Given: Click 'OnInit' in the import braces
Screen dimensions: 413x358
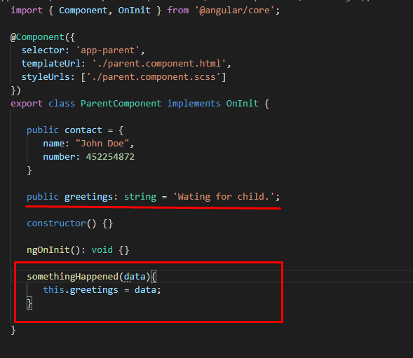Looking at the screenshot, I should (x=135, y=11).
